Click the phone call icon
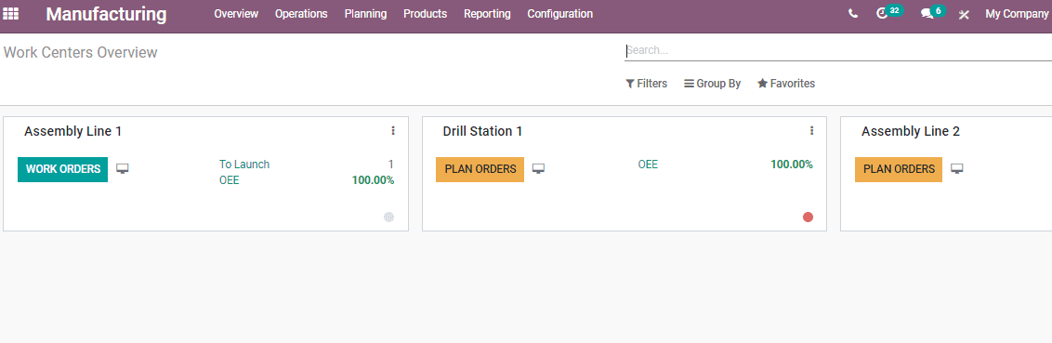1052x343 pixels. pyautogui.click(x=853, y=13)
